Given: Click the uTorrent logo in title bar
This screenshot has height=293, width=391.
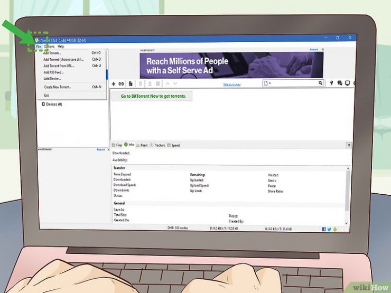Looking at the screenshot, I should point(37,40).
